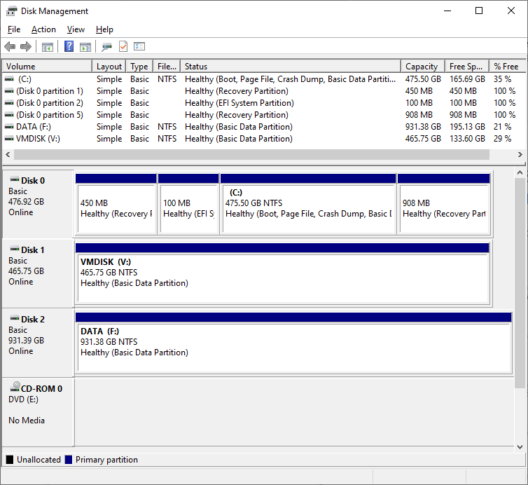Click the volume list scroll left arrow
Screen dimensions: 528x485
[8, 155]
